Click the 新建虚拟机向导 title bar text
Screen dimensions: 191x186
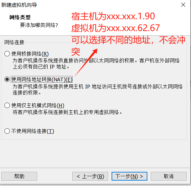click(19, 5)
